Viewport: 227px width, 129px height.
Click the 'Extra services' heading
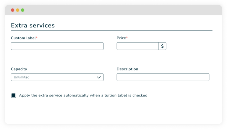(x=33, y=25)
